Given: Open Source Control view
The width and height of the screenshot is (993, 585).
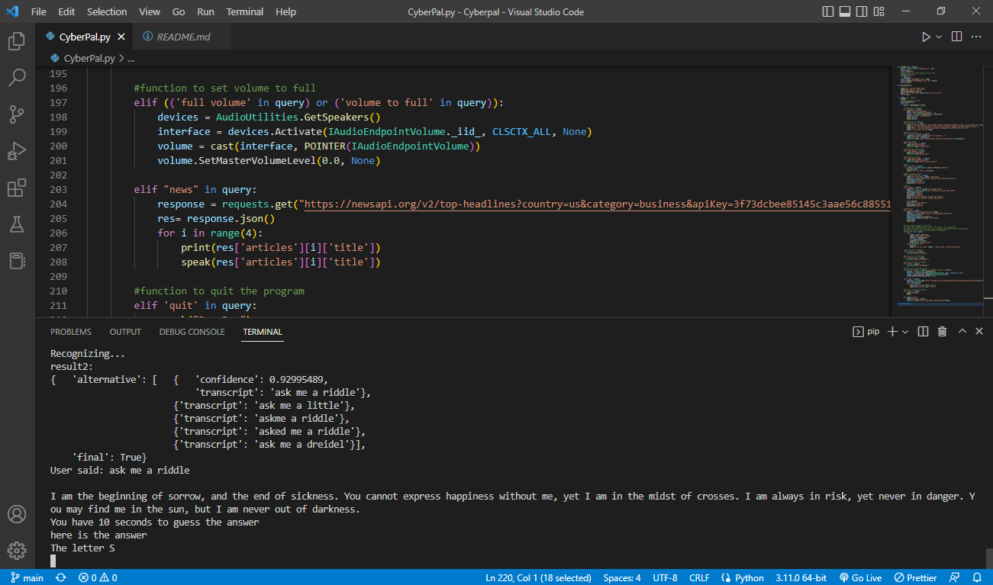Looking at the screenshot, I should 16,114.
